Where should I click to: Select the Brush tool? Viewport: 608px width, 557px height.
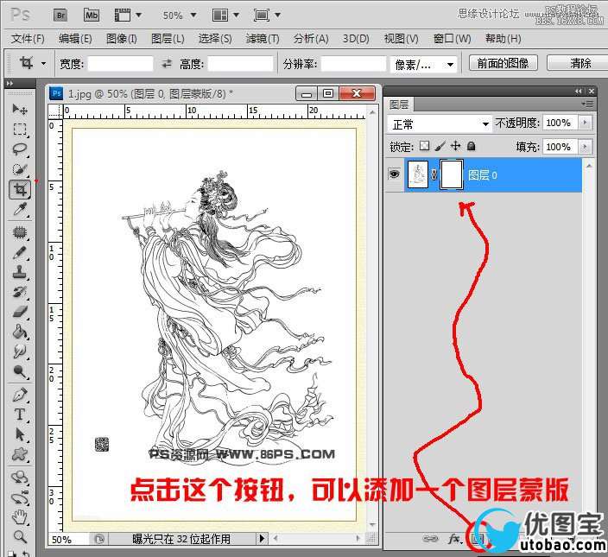(20, 253)
